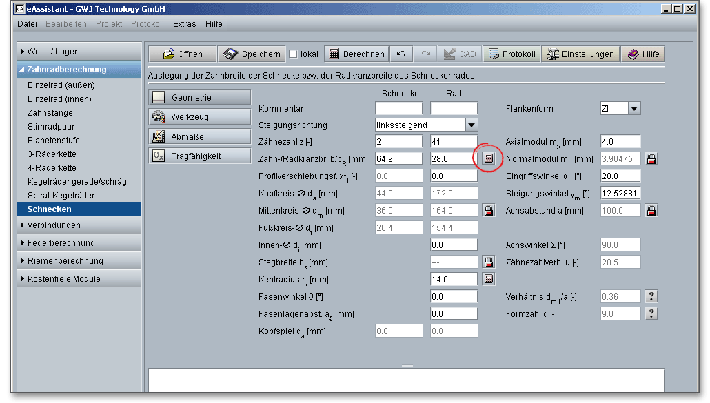Open the Steigungsrichtung dropdown
Screen dimensions: 710x403
(471, 125)
